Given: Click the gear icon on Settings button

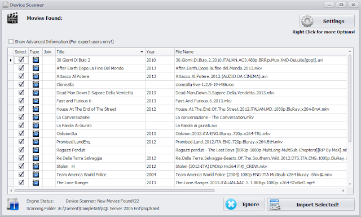Looking at the screenshot, I should (307, 21).
